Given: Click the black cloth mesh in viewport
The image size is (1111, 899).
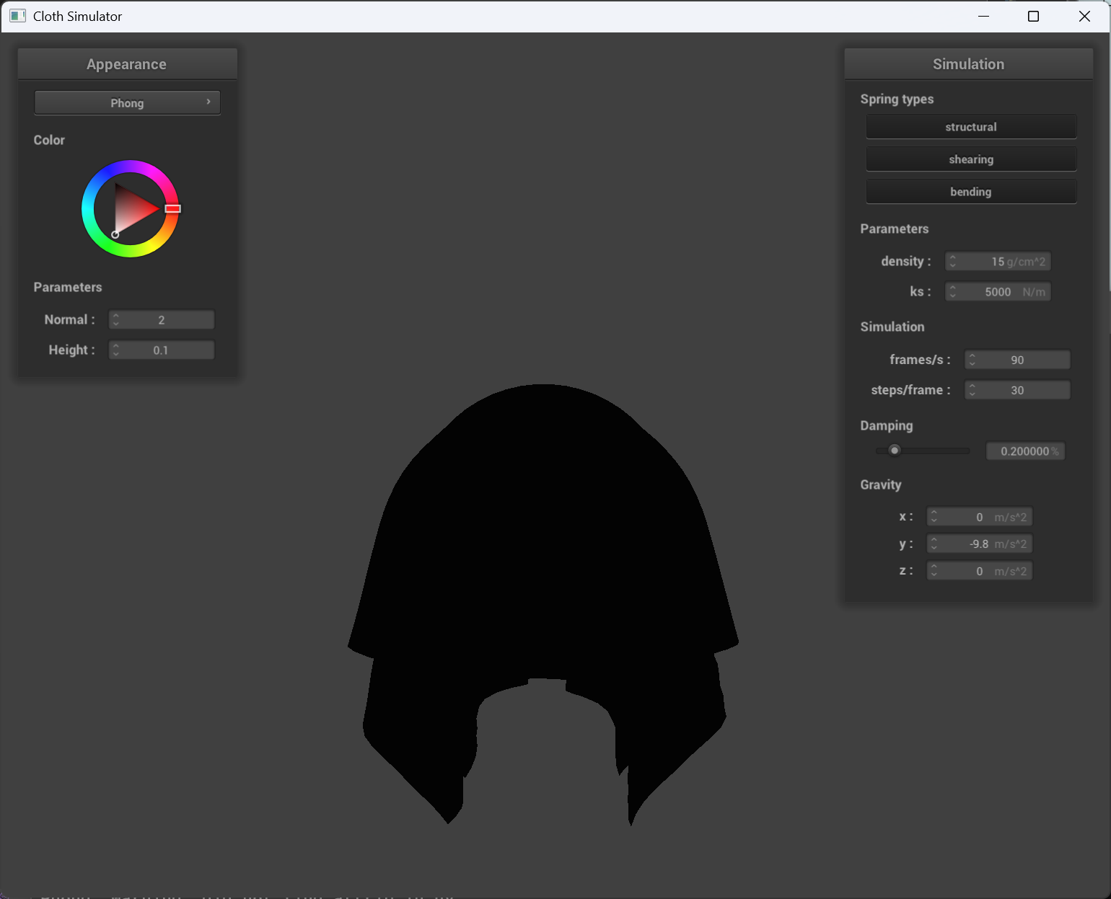Looking at the screenshot, I should 543,548.
